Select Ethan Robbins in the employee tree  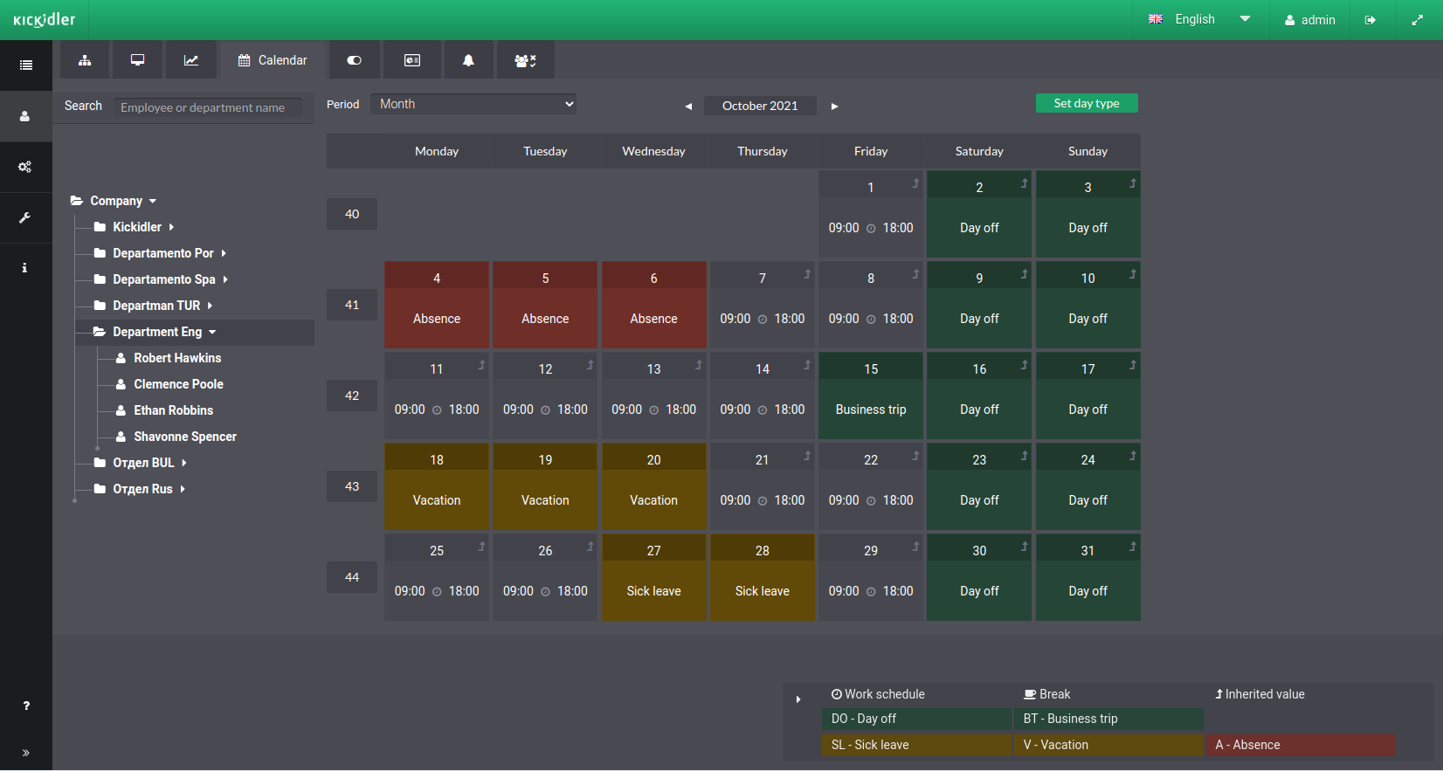pos(173,410)
